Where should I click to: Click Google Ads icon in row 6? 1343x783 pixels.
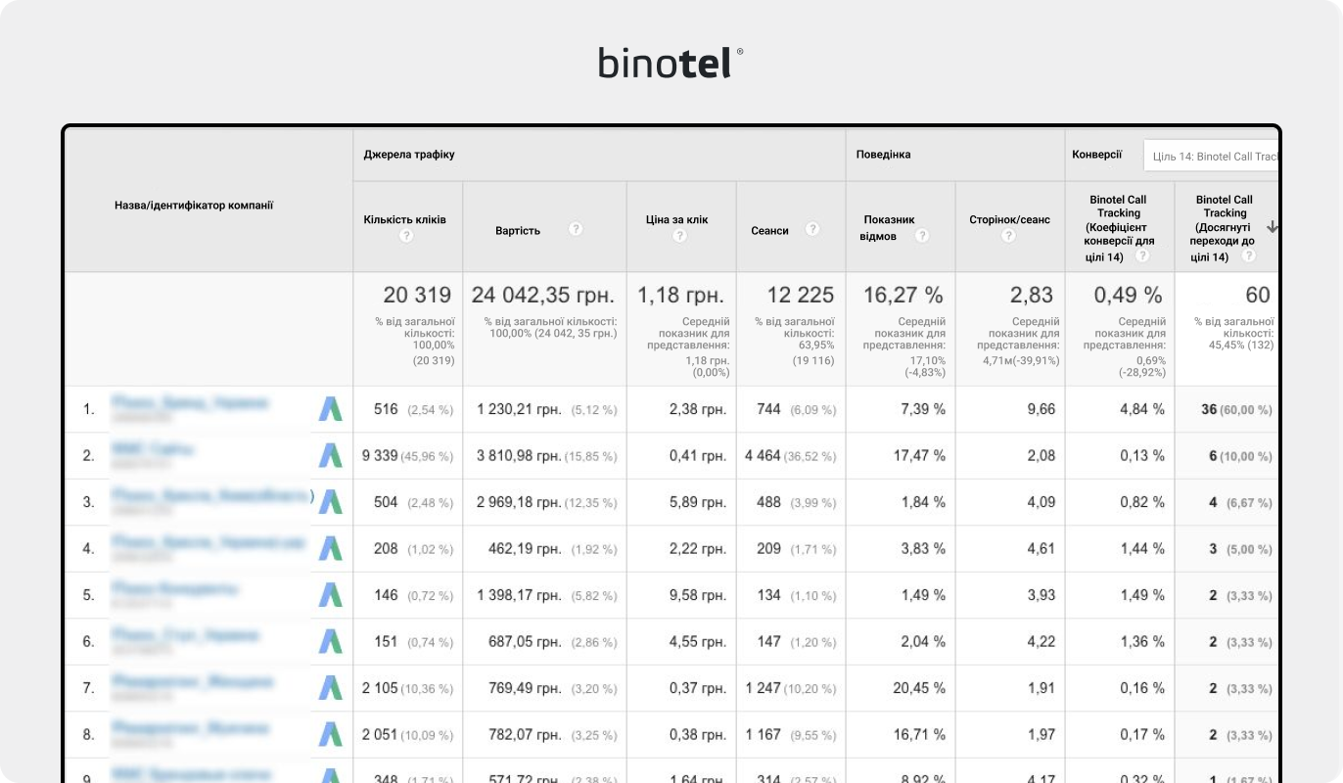pos(331,641)
